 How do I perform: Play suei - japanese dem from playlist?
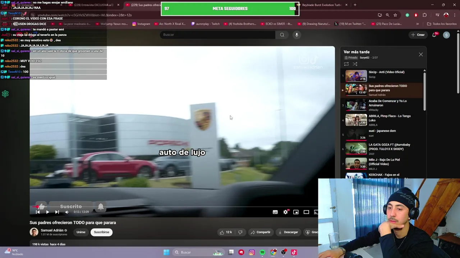tap(383, 135)
